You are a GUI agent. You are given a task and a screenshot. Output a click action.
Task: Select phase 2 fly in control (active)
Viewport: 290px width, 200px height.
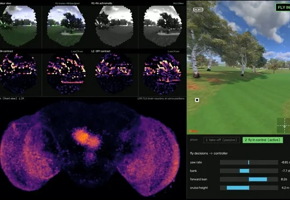[263, 140]
